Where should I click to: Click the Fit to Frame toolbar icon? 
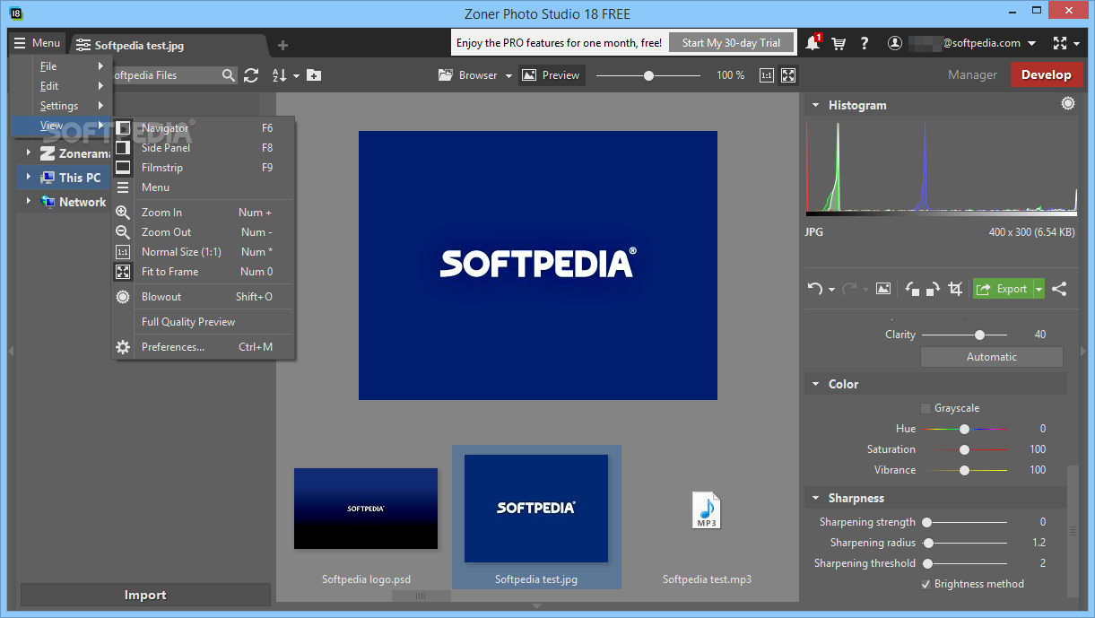point(788,75)
